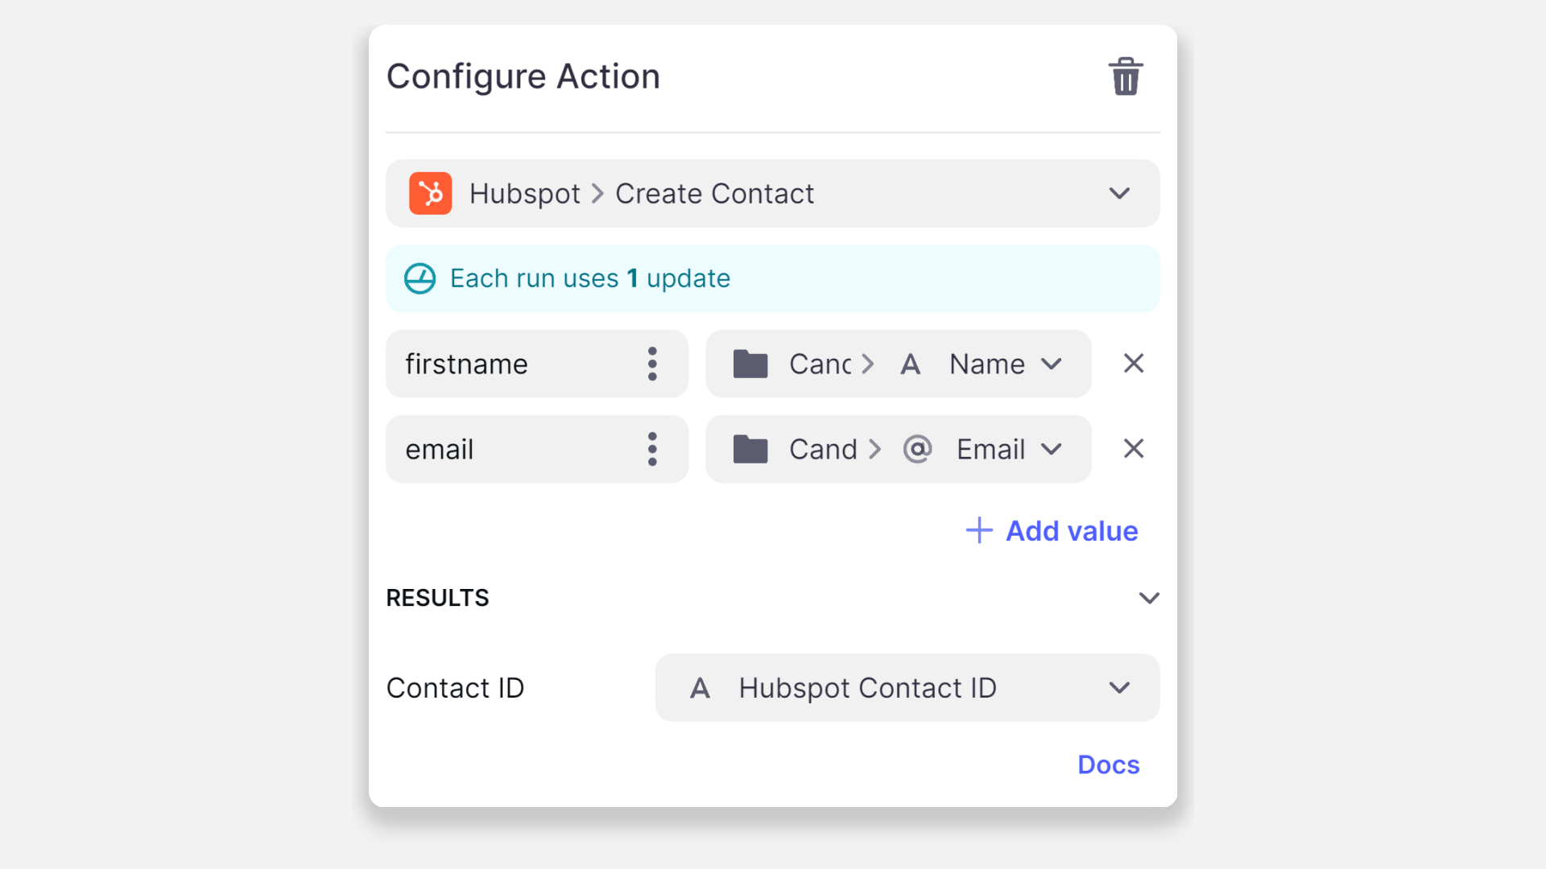Click the @ icon in the email mapping
Image resolution: width=1546 pixels, height=869 pixels.
(917, 449)
